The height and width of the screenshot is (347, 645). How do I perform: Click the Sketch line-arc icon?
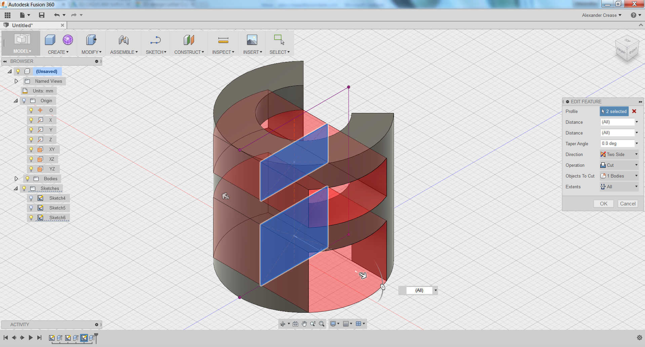point(156,40)
